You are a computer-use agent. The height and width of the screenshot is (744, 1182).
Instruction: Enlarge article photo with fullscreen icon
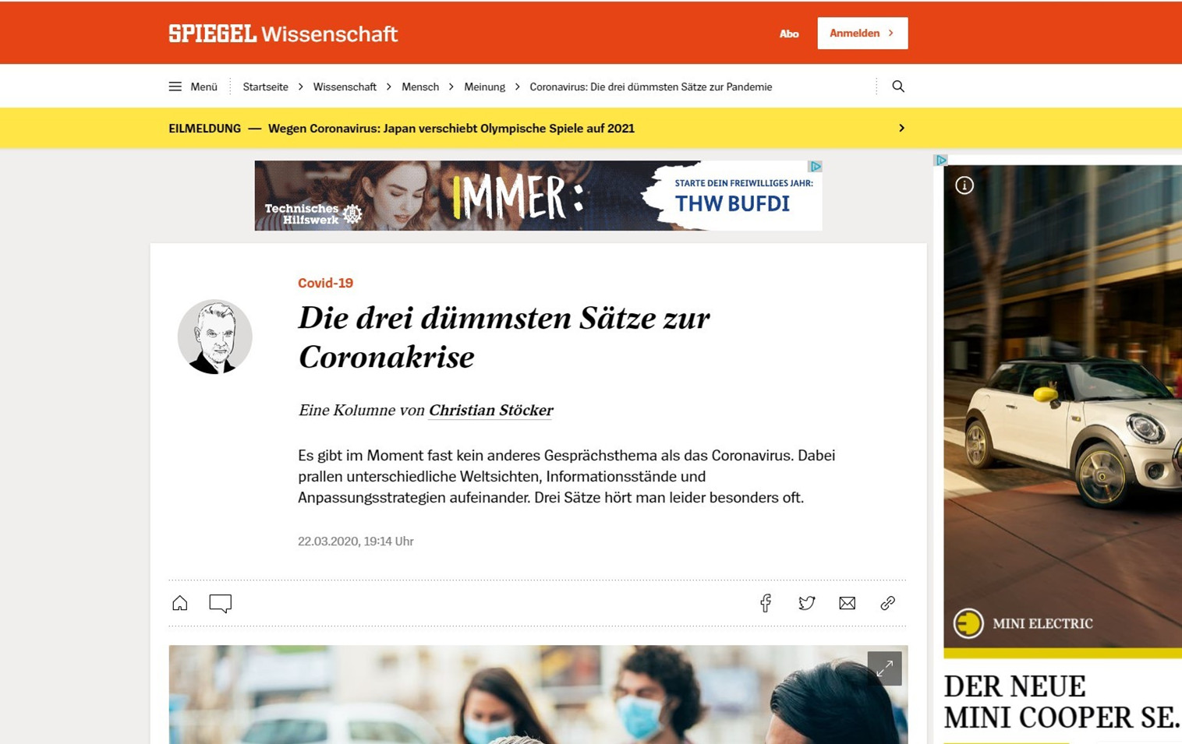pyautogui.click(x=884, y=668)
